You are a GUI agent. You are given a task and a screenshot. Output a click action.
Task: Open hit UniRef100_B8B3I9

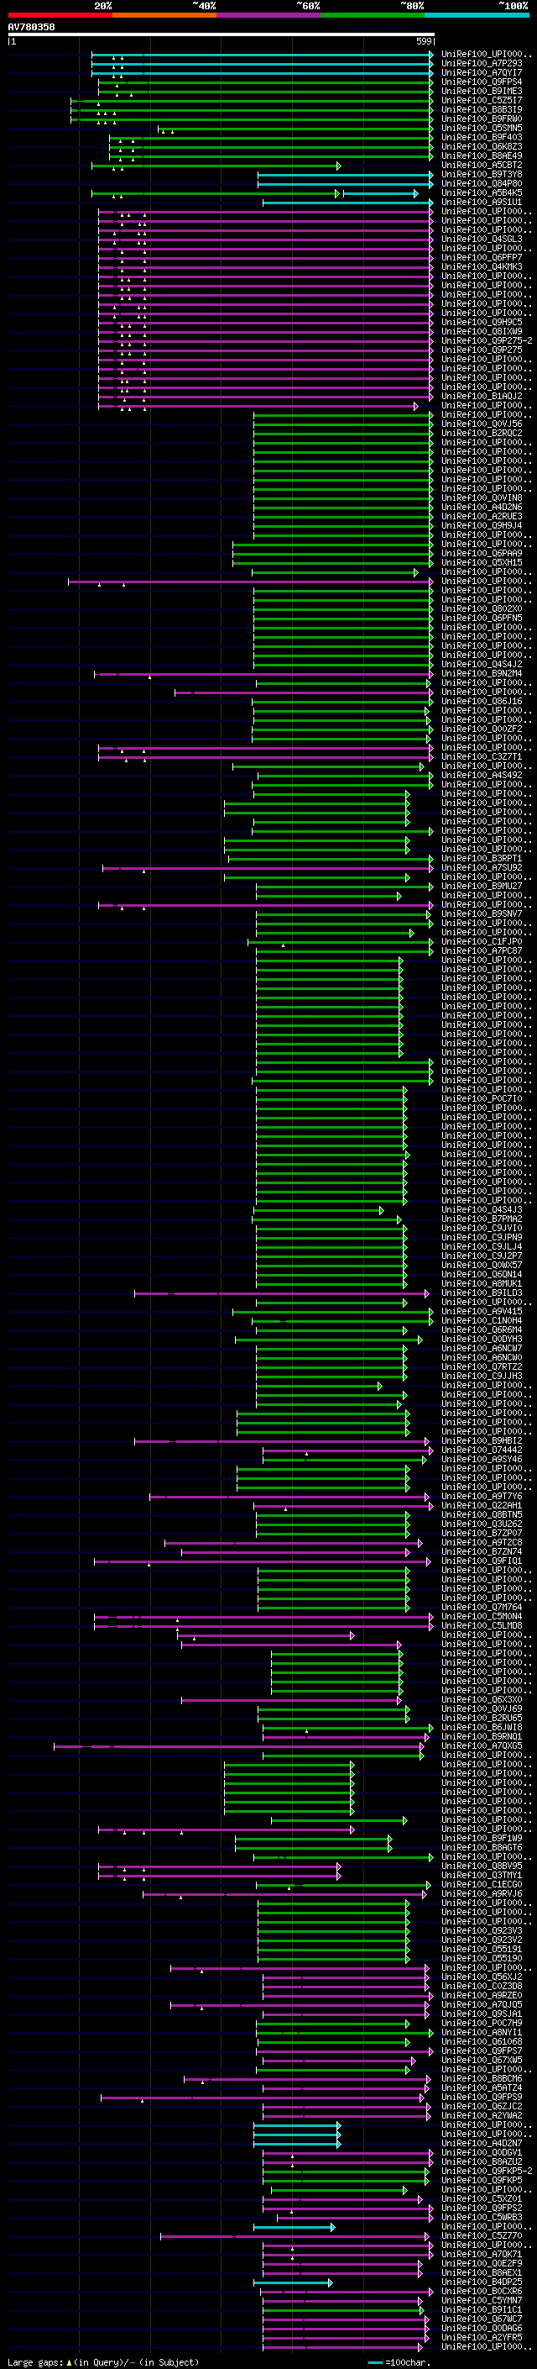[482, 109]
